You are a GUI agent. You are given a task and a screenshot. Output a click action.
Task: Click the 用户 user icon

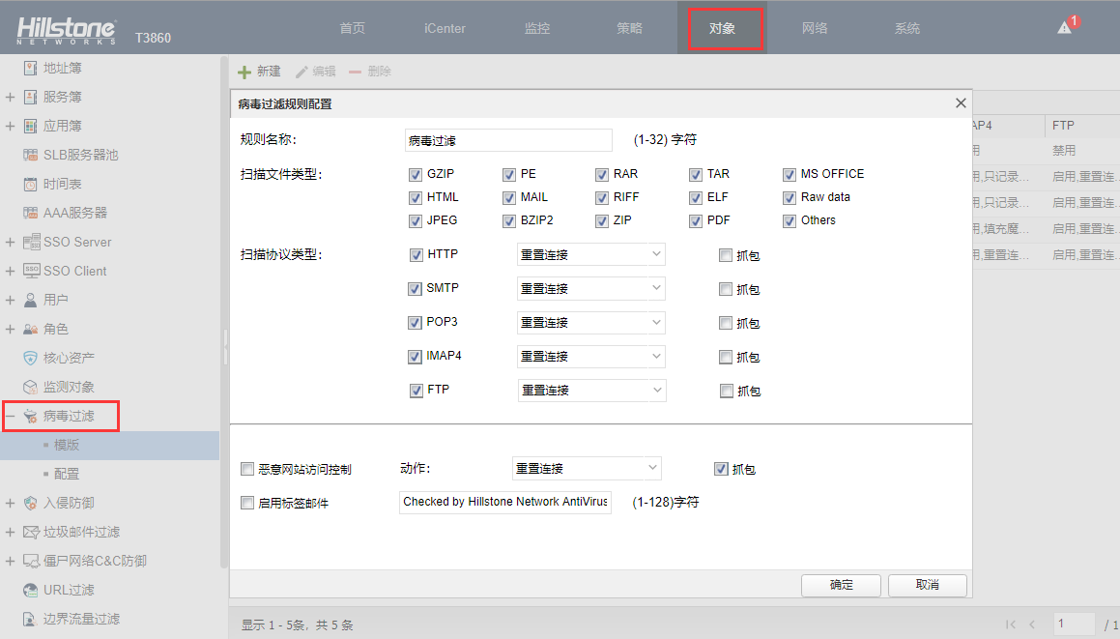[x=30, y=301]
